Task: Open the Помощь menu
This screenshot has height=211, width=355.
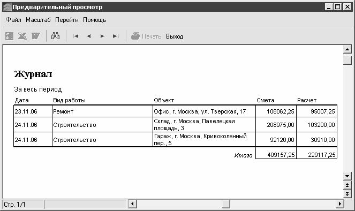Action: pyautogui.click(x=95, y=20)
